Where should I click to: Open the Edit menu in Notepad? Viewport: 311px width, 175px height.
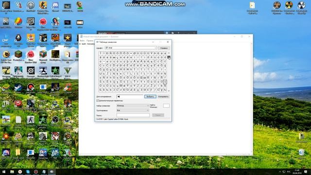point(89,41)
